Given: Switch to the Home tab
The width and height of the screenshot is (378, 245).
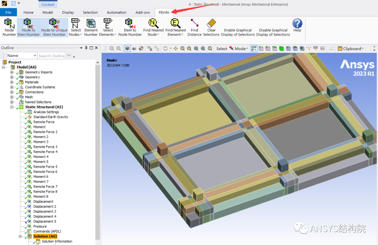Looking at the screenshot, I should point(28,12).
